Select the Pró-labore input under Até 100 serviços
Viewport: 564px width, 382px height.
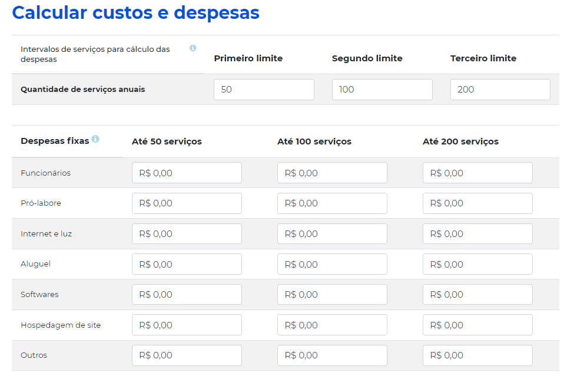tap(331, 203)
